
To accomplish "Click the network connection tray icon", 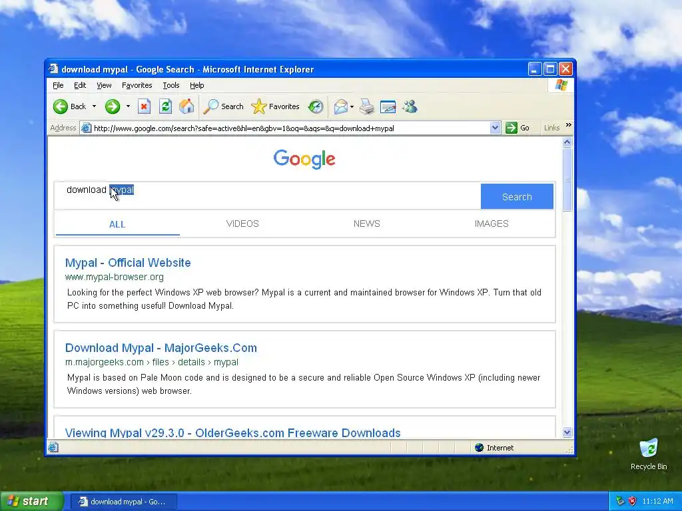I will (620, 501).
